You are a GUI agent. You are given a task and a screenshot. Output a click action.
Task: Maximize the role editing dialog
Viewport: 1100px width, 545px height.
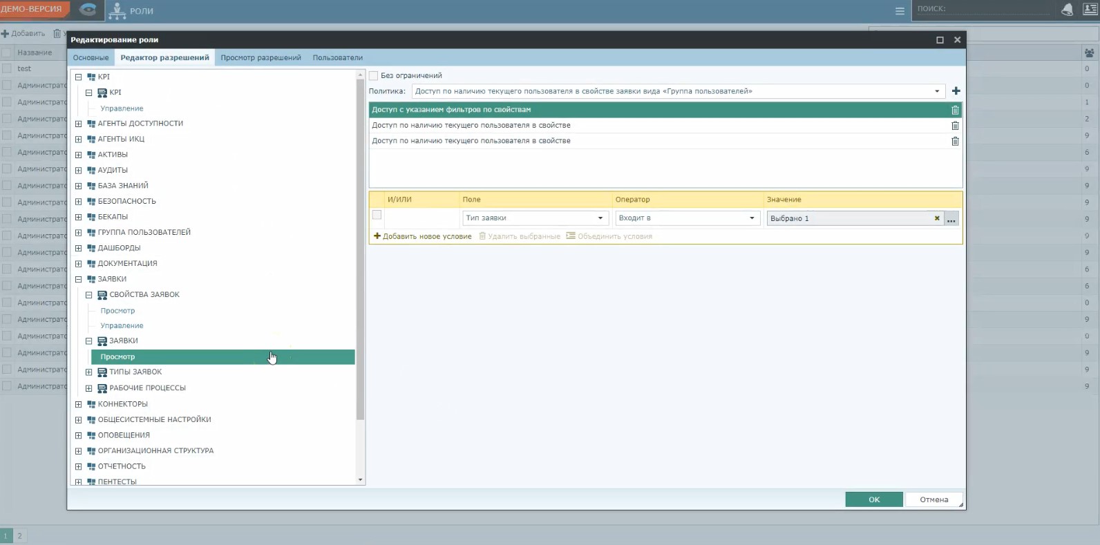(940, 40)
